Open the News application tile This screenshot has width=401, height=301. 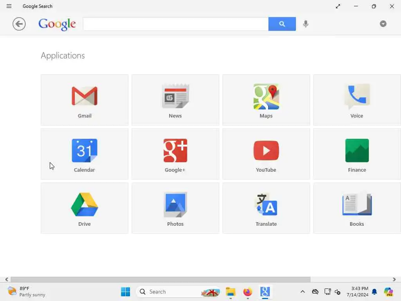(x=175, y=100)
